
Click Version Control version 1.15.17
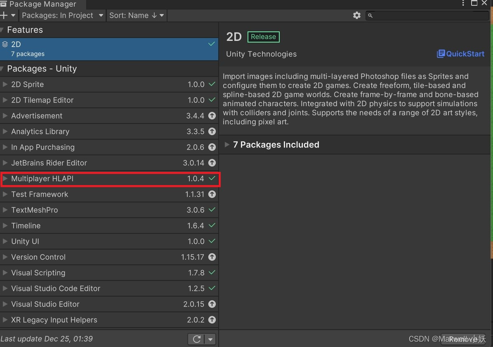tap(193, 257)
